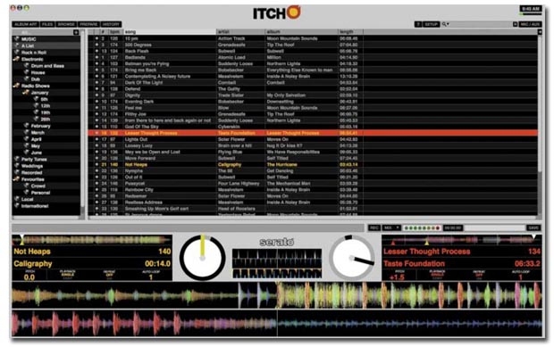Add a new crate with plus icon
Viewport: 554px width, 347px height.
pyautogui.click(x=76, y=32)
